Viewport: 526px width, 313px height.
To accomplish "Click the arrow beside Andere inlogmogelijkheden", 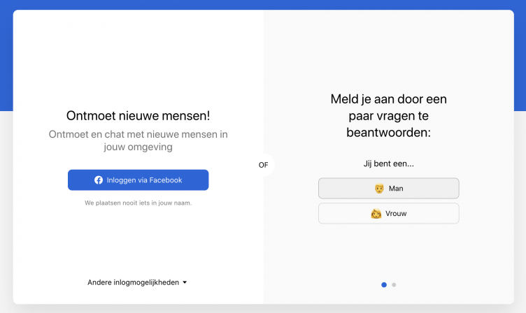I will (x=185, y=283).
